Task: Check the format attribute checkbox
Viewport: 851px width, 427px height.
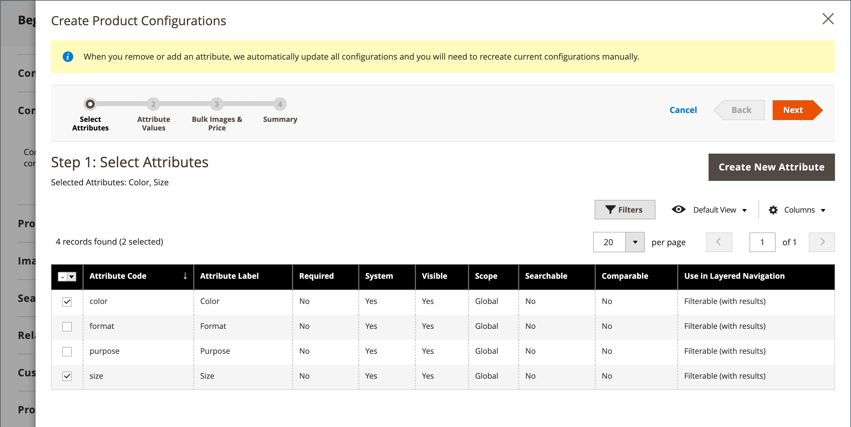Action: [67, 326]
